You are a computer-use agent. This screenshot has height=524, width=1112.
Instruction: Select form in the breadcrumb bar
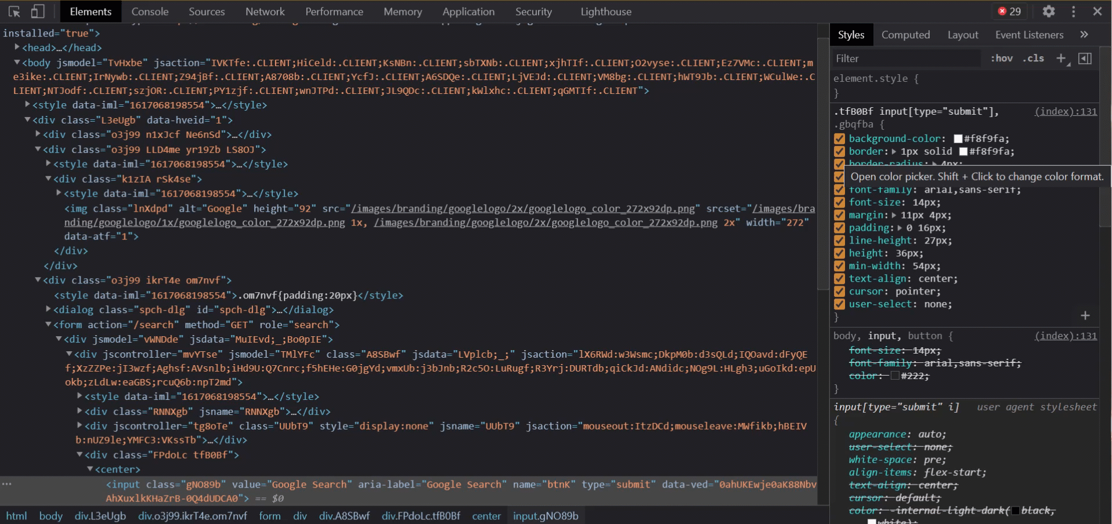pos(269,515)
